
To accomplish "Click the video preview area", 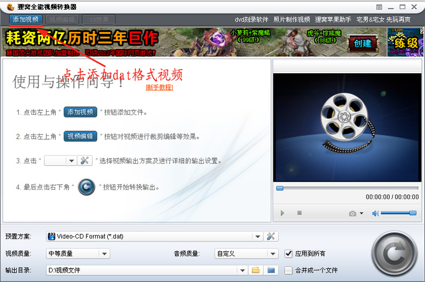I will point(347,127).
